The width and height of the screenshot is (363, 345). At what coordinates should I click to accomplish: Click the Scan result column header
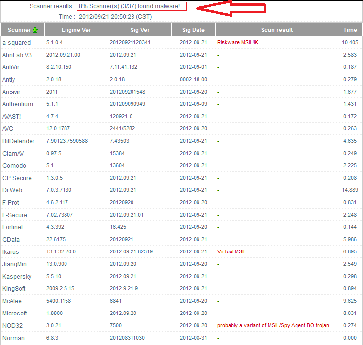[x=276, y=30]
